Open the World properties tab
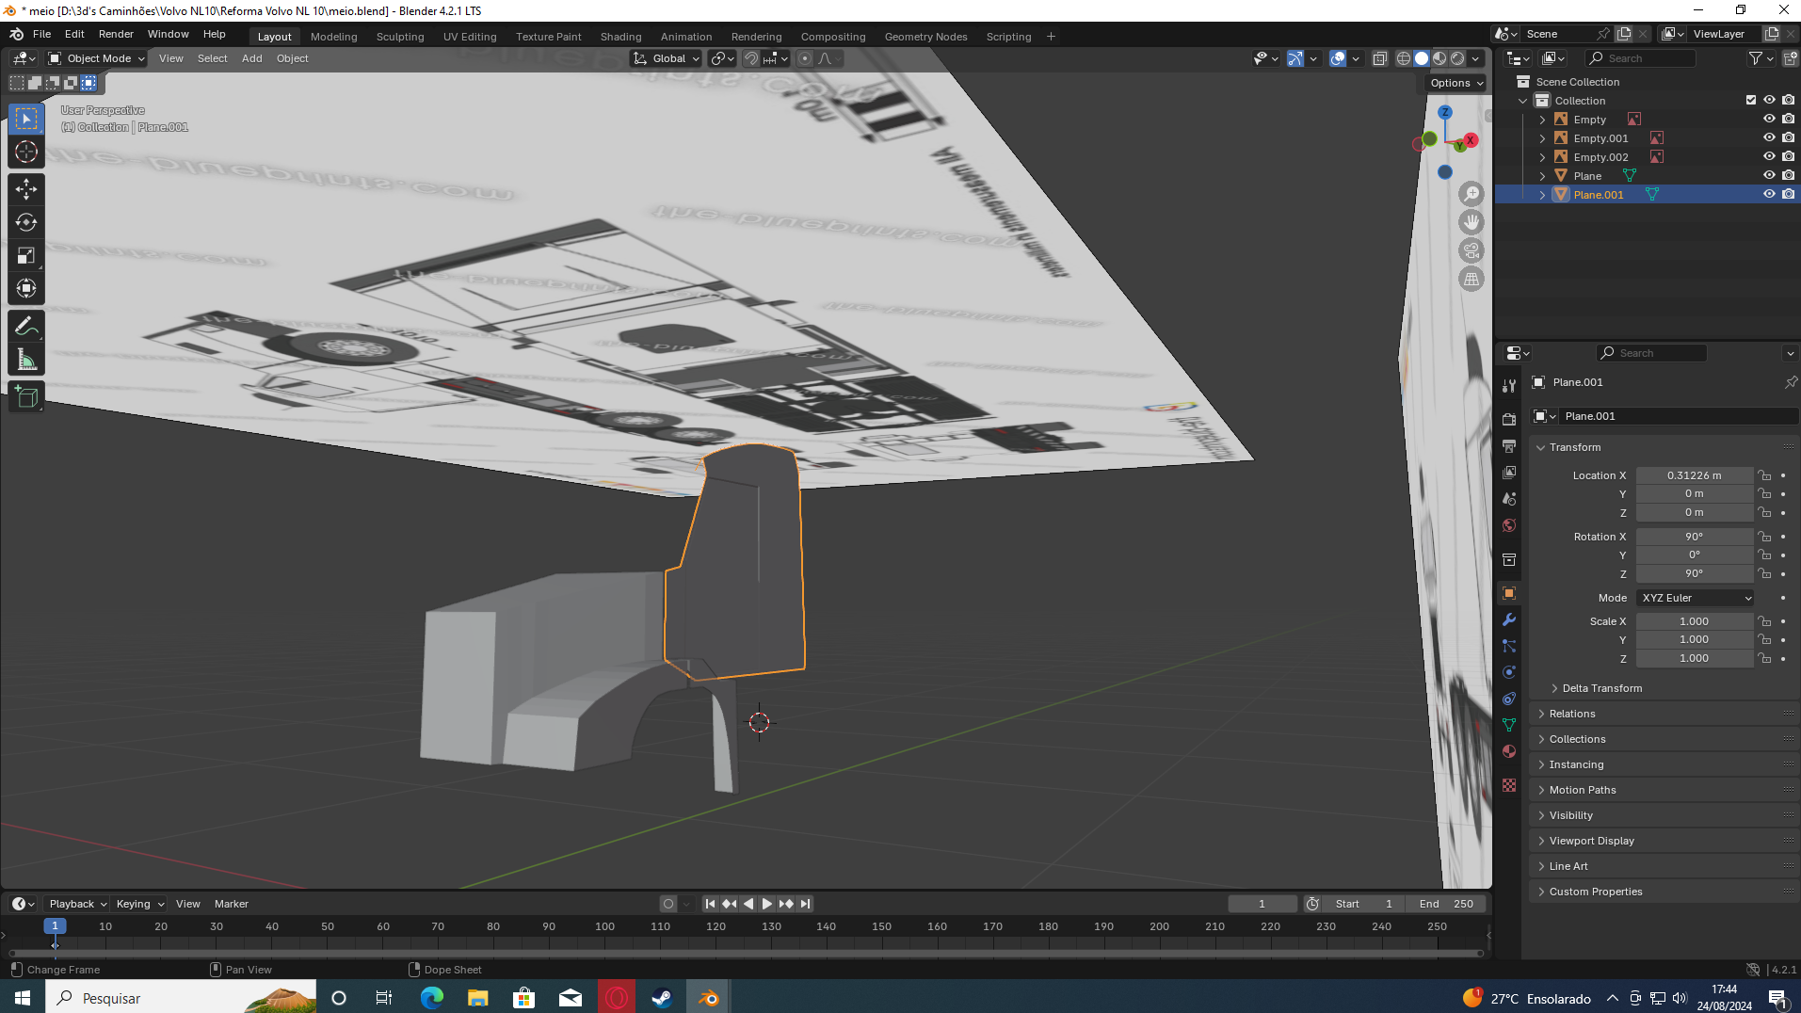 click(x=1509, y=524)
